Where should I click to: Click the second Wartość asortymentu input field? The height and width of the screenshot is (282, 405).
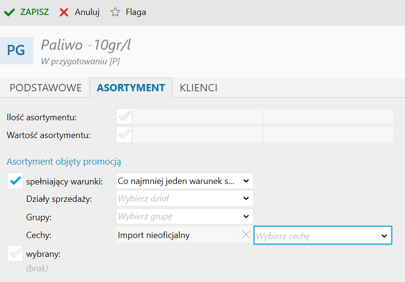tap(328, 134)
